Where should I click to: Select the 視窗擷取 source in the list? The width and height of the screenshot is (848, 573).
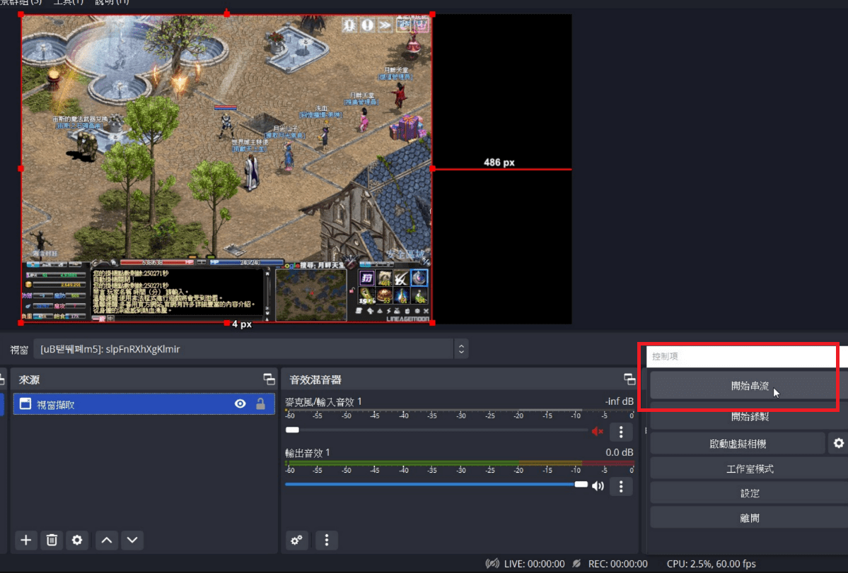click(x=127, y=404)
